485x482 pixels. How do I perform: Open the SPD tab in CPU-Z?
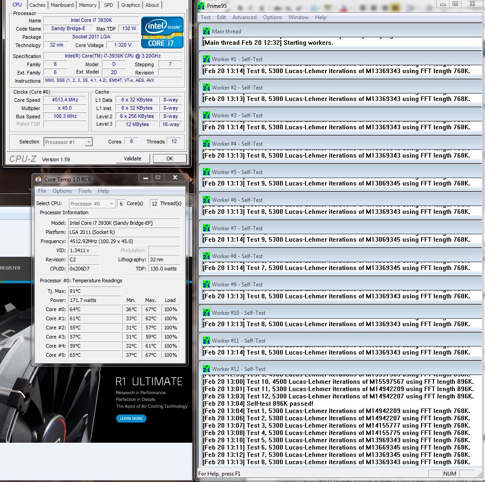coord(109,5)
